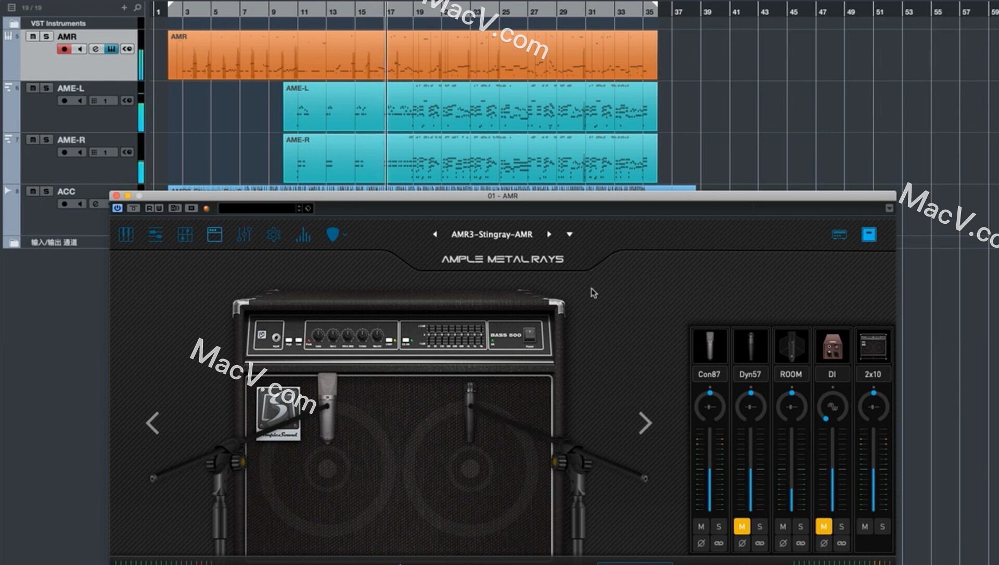Mute the AMR track
Screen dimensions: 999x565
(32, 36)
